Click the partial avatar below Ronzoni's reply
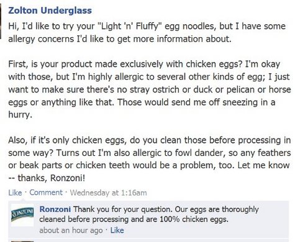Image resolution: width=295 pixels, height=242 pixels. 22,241
